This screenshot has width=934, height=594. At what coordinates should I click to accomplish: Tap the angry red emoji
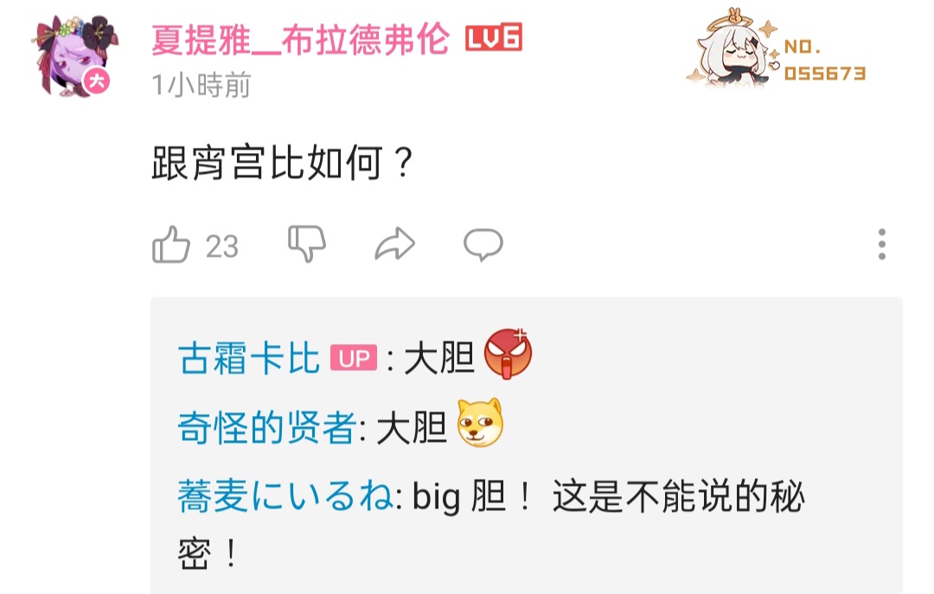pyautogui.click(x=508, y=354)
